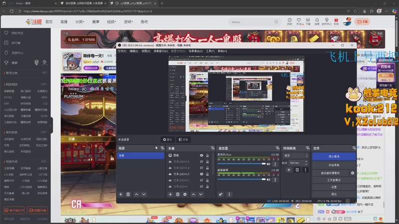This screenshot has height=224, width=399.
Task: Click 启动虚拟摄像机 button
Action: click(x=330, y=173)
